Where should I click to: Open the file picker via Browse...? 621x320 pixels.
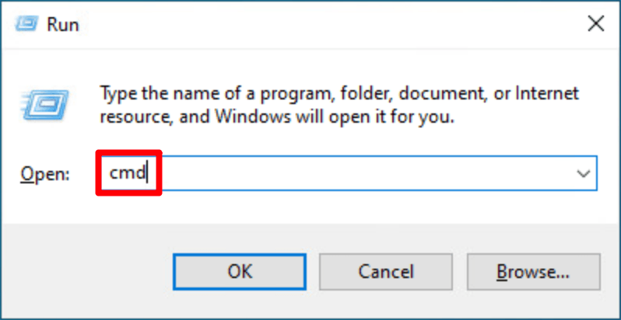[534, 272]
